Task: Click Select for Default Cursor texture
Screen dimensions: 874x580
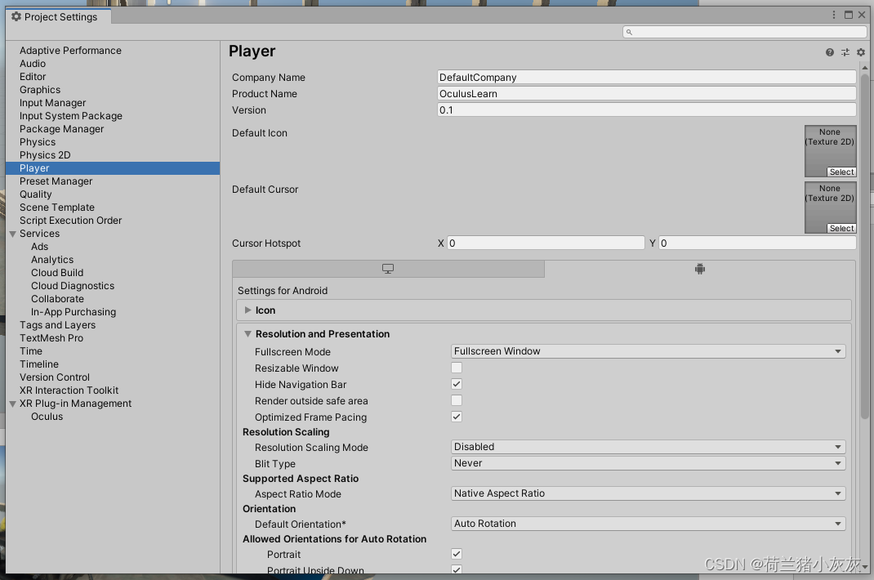Action: [841, 228]
